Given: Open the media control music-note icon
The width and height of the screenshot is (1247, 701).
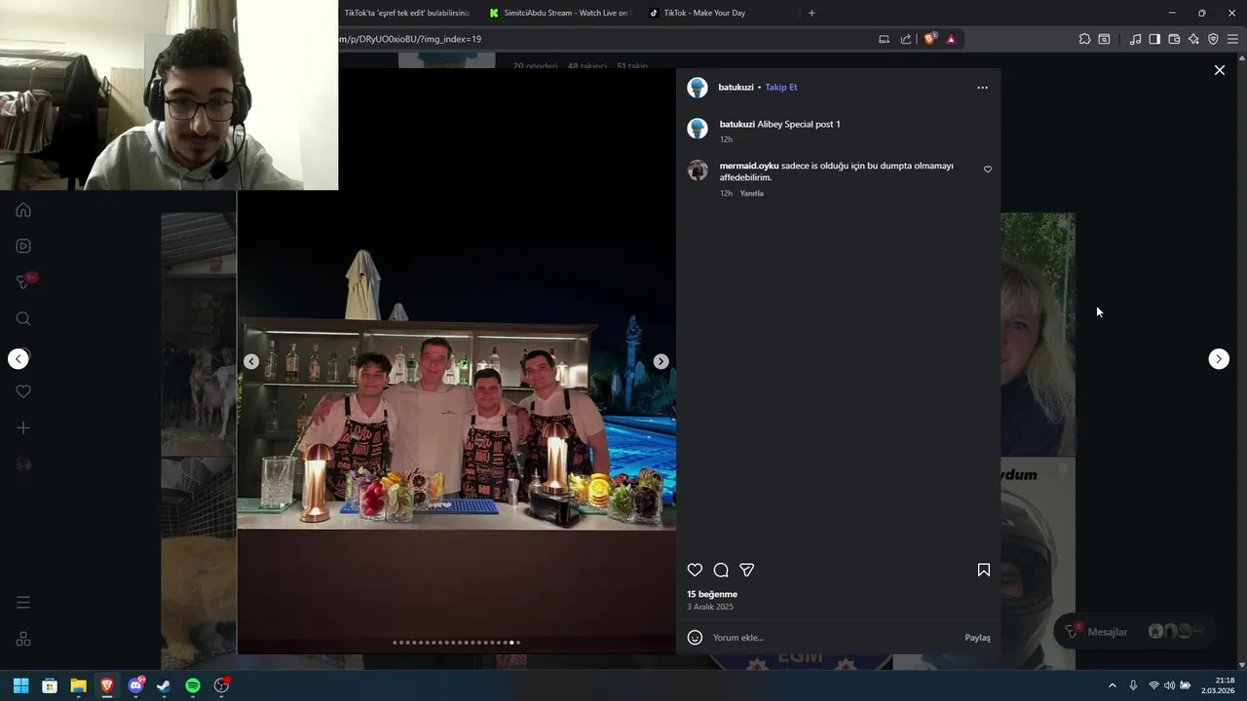Looking at the screenshot, I should pos(1135,39).
